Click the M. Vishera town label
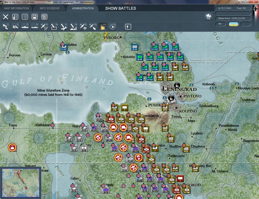This screenshot has width=259, height=199. pyautogui.click(x=220, y=171)
